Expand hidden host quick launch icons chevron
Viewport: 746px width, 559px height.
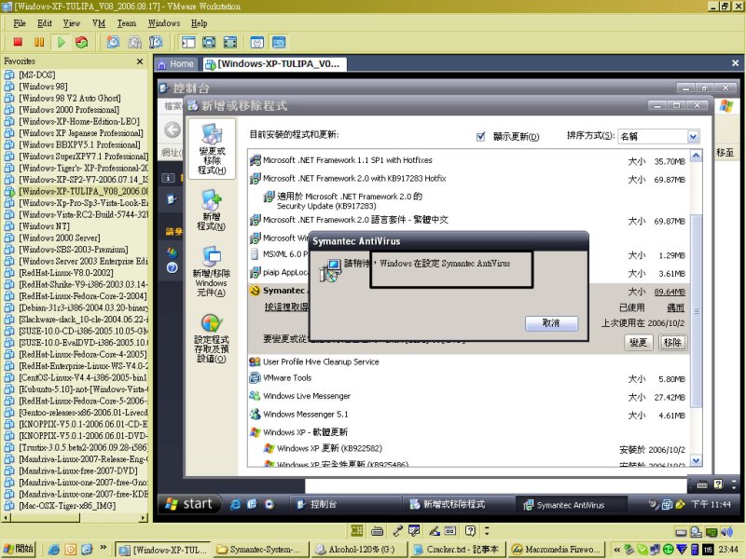coord(103,548)
